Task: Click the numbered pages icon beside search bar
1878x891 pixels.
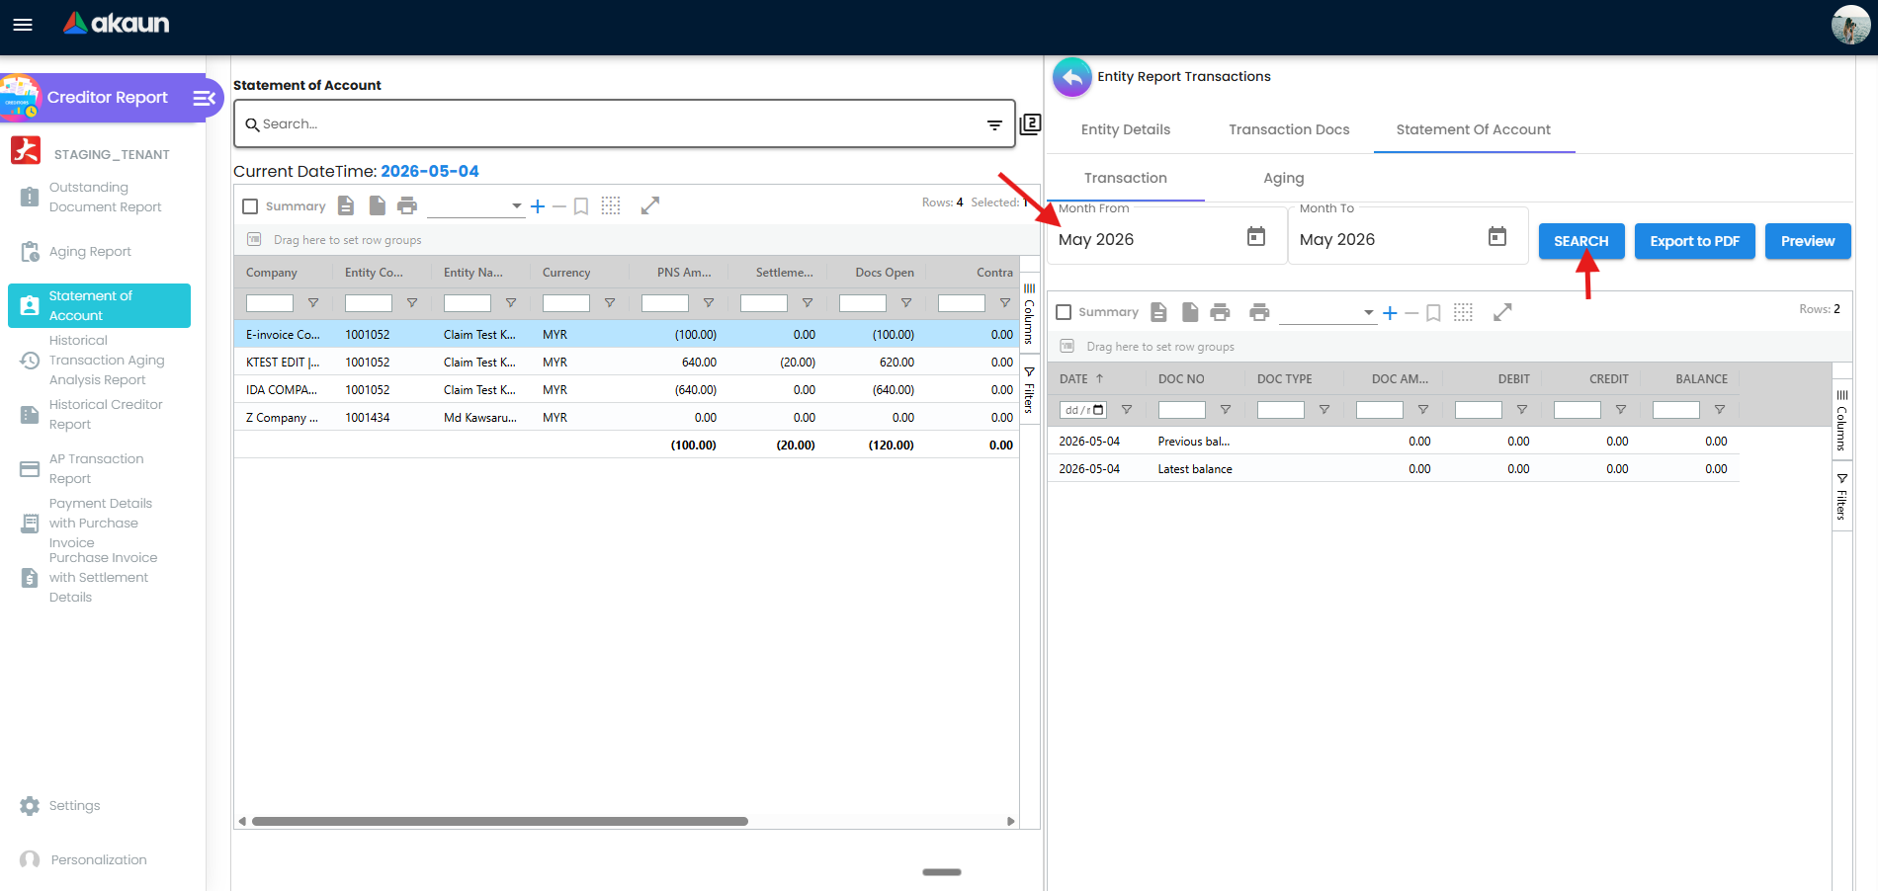Action: tap(1030, 124)
